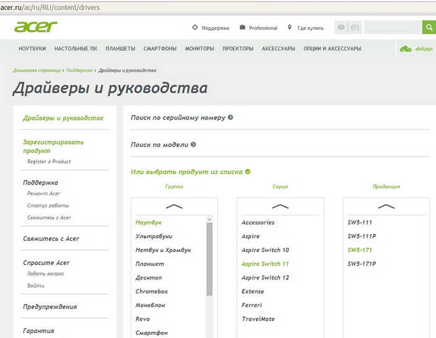This screenshot has height=338, width=436.
Task: Open the Professional link in the header
Action: (263, 28)
